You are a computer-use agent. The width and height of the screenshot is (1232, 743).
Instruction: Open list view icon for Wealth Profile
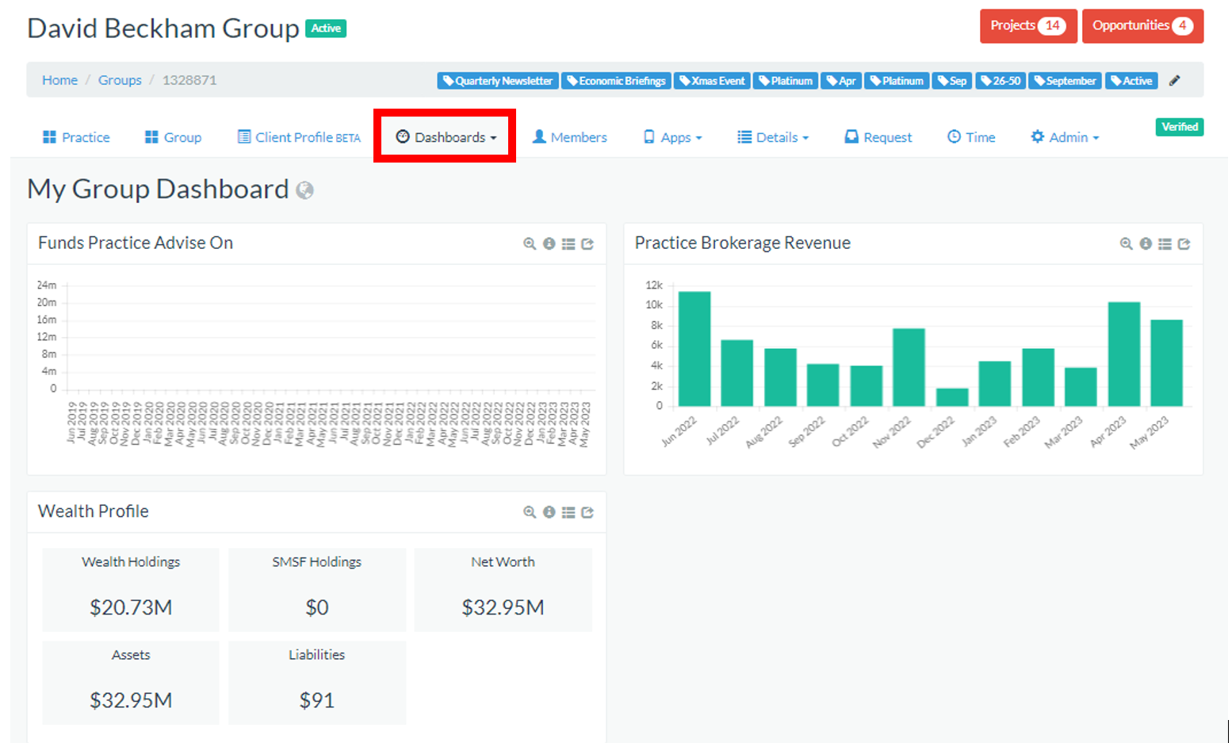tap(568, 513)
